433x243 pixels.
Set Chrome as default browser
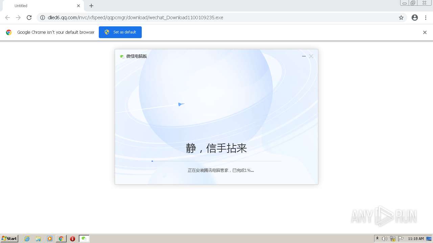coord(120,32)
